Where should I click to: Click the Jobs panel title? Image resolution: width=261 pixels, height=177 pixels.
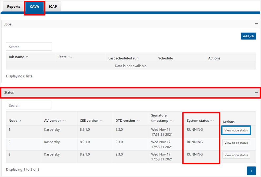(8, 24)
